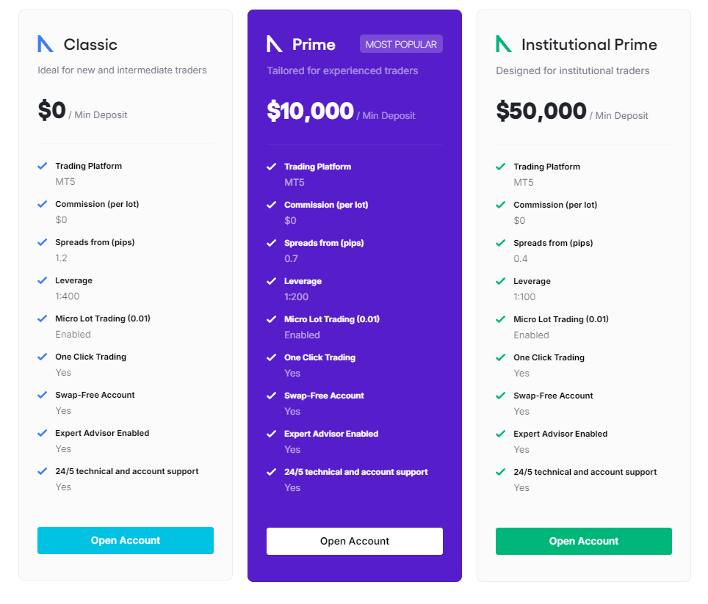The width and height of the screenshot is (708, 604).
Task: Click green checkmark beside Institutional Expert Advisor Enabled
Action: pos(500,434)
